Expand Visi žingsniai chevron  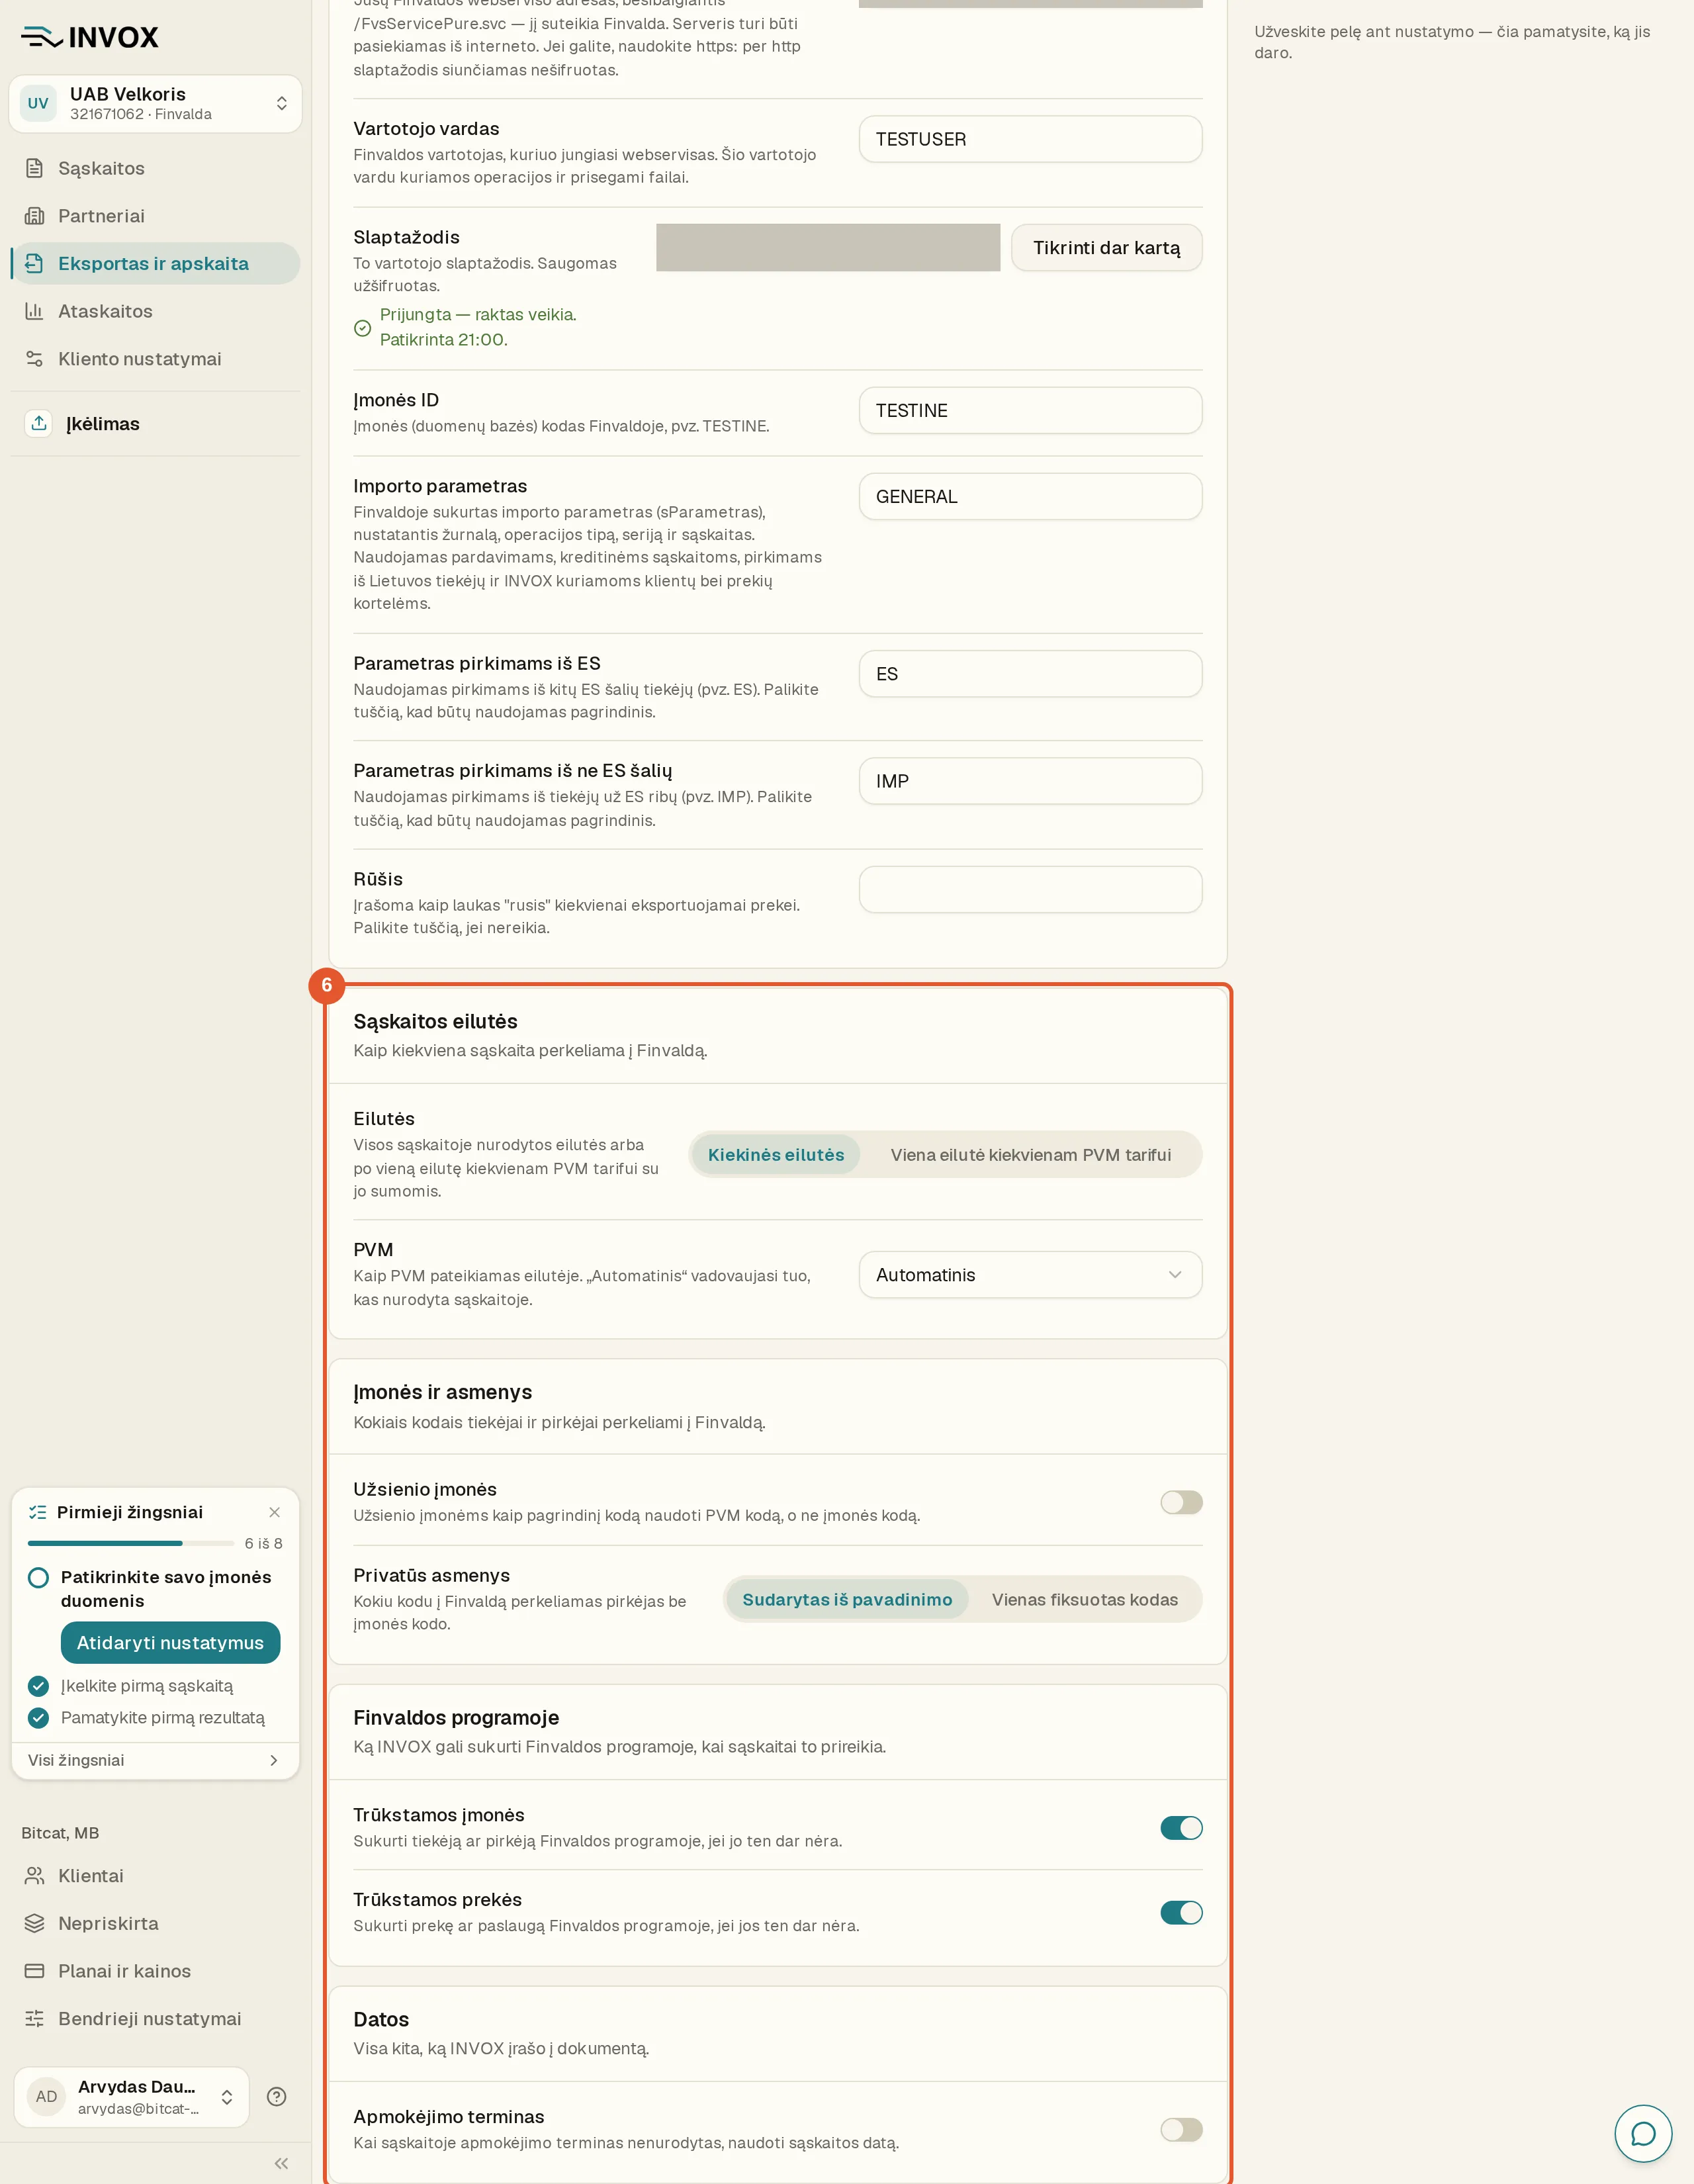click(274, 1760)
